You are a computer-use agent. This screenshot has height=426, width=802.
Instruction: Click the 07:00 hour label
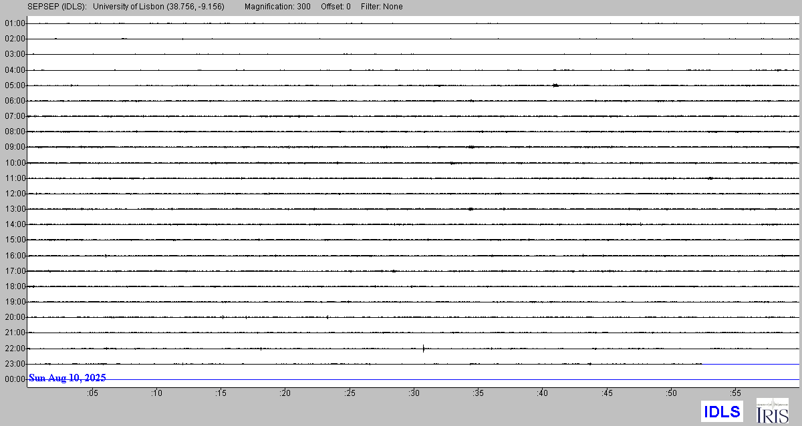[x=15, y=116]
